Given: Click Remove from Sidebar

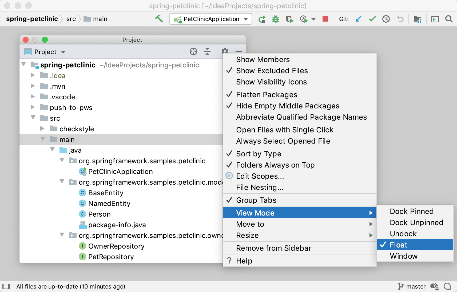Looking at the screenshot, I should tap(300, 248).
